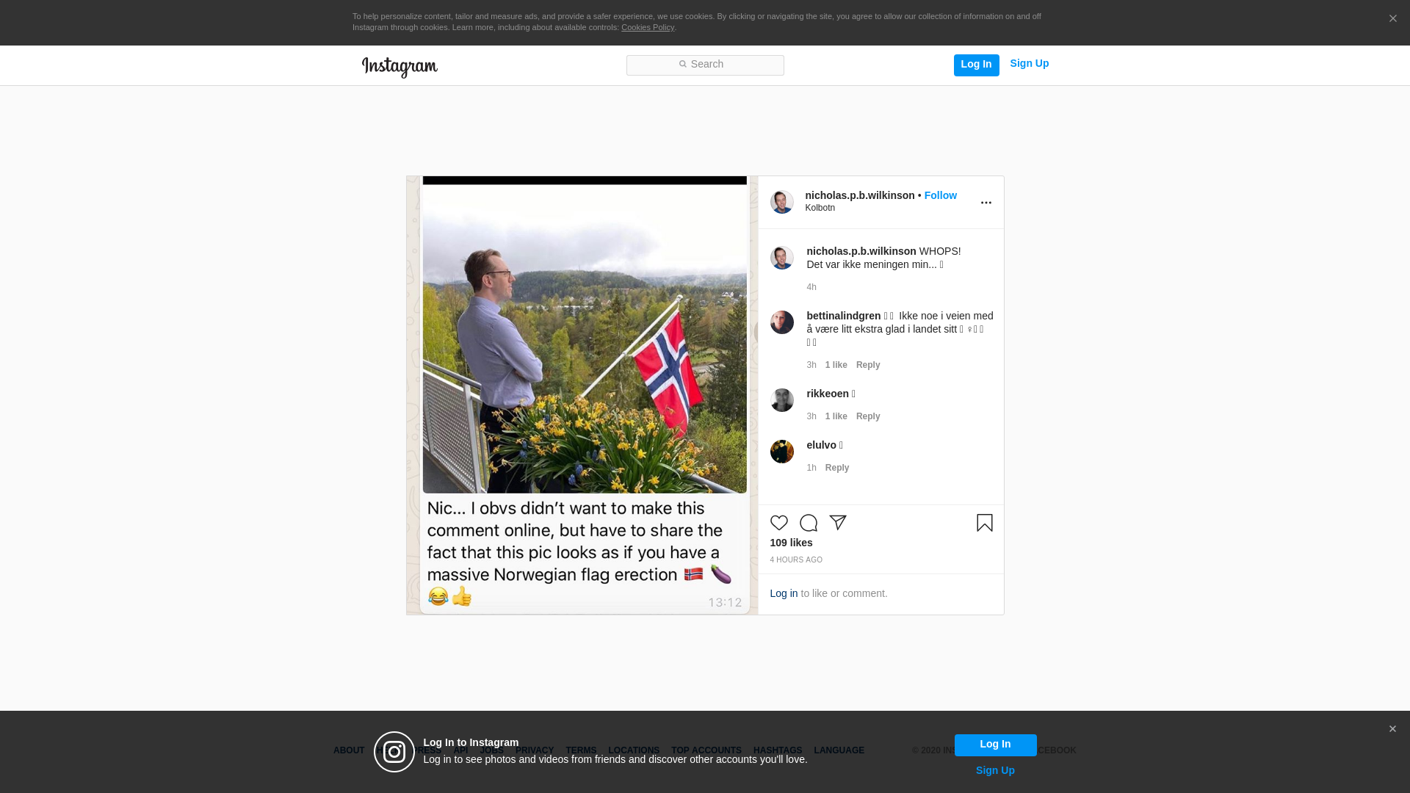The image size is (1410, 793).
Task: Click the Instagram logo in header
Action: (x=399, y=67)
